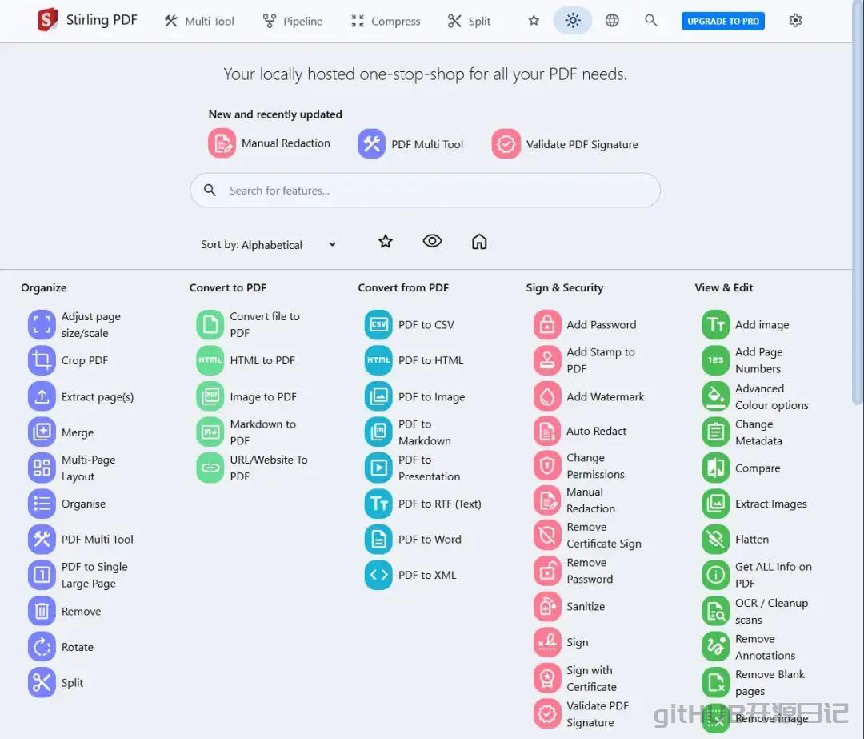864x739 pixels.
Task: Open the Pipeline nav item
Action: (293, 21)
